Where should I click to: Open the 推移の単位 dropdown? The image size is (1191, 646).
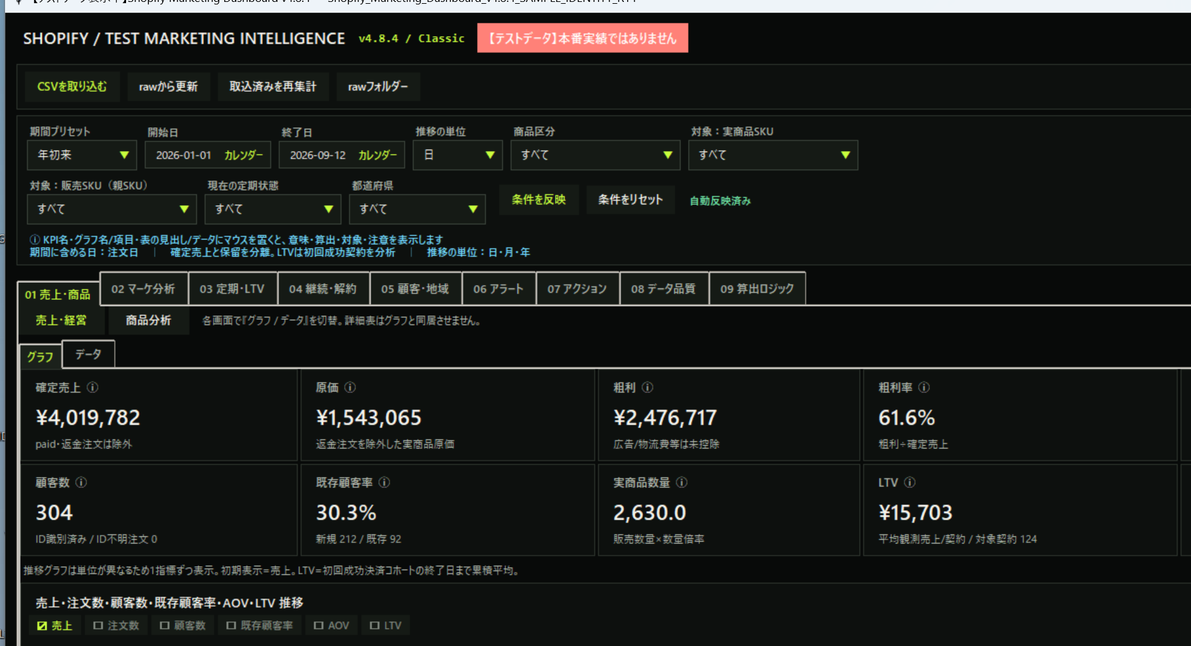pos(457,155)
